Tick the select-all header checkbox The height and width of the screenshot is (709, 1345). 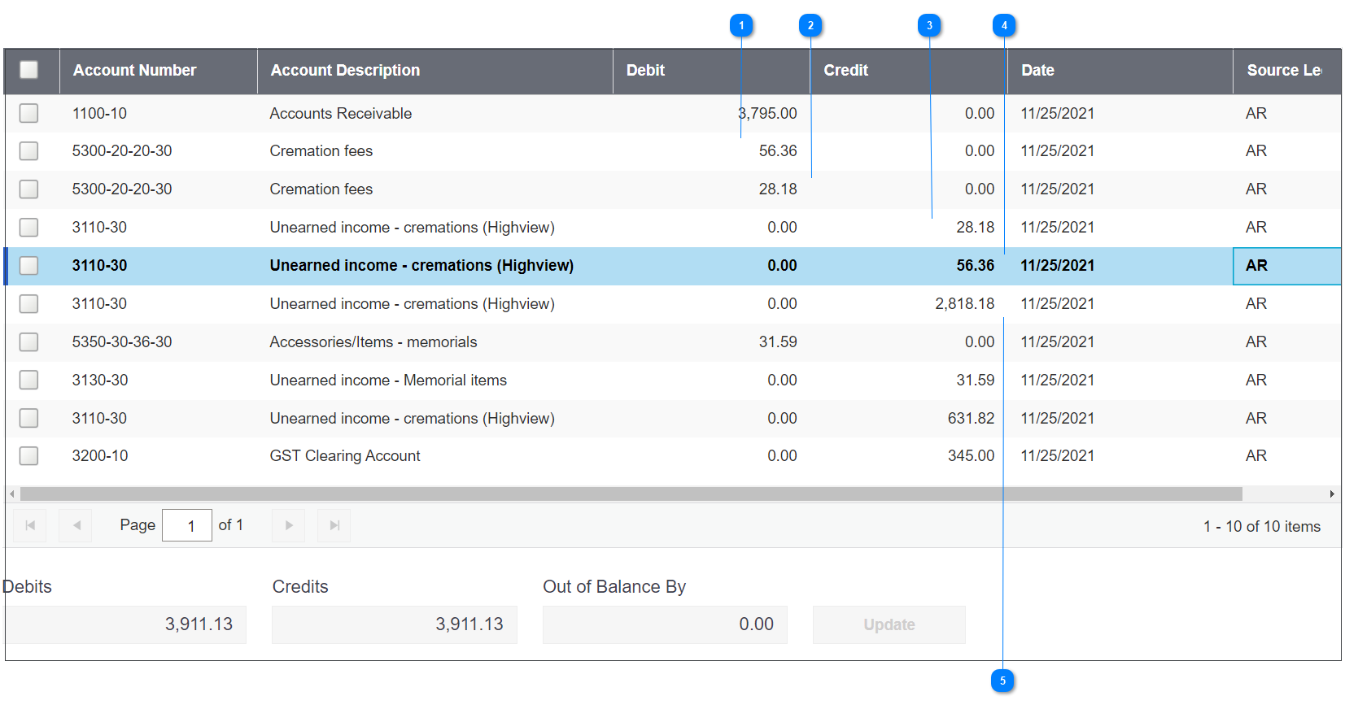click(x=28, y=70)
